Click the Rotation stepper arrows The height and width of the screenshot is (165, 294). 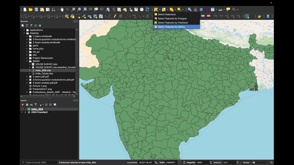[x=237, y=163]
